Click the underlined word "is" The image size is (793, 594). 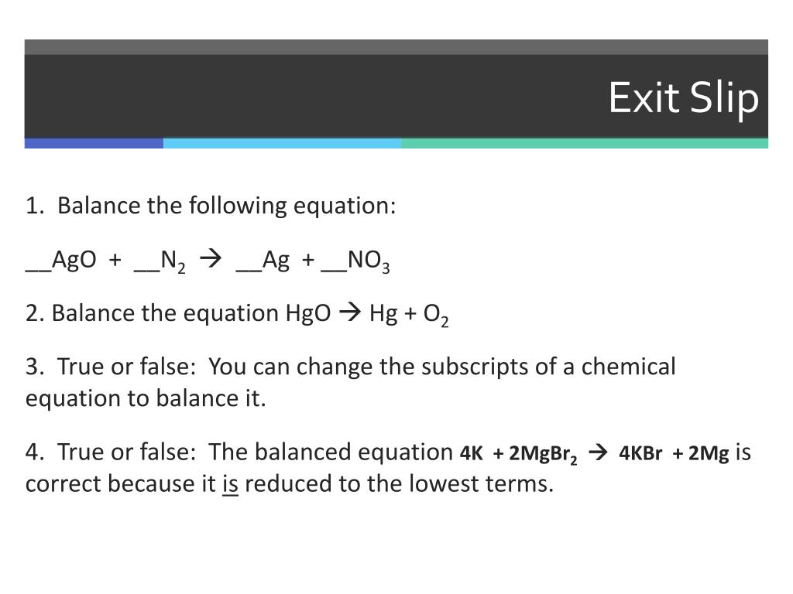coord(230,485)
